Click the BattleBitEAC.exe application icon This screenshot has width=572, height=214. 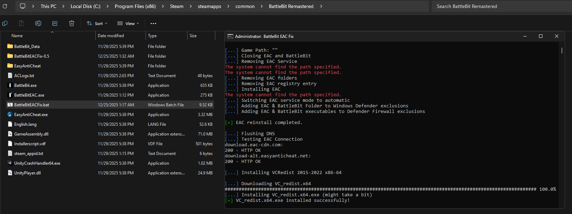tap(10, 95)
